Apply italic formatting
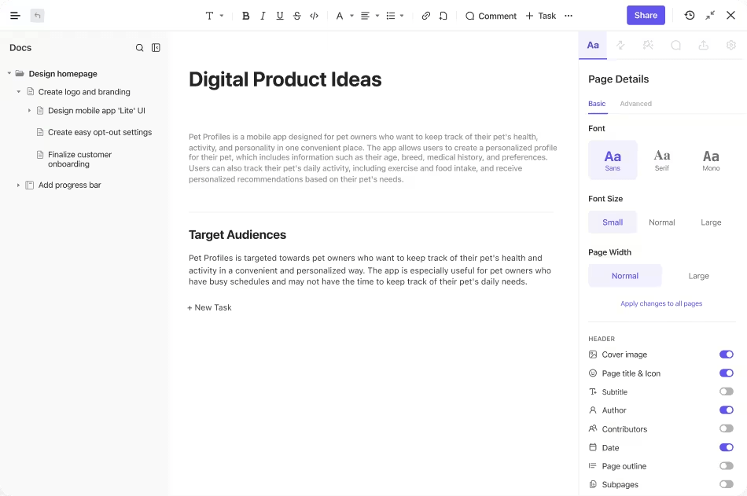 point(263,16)
